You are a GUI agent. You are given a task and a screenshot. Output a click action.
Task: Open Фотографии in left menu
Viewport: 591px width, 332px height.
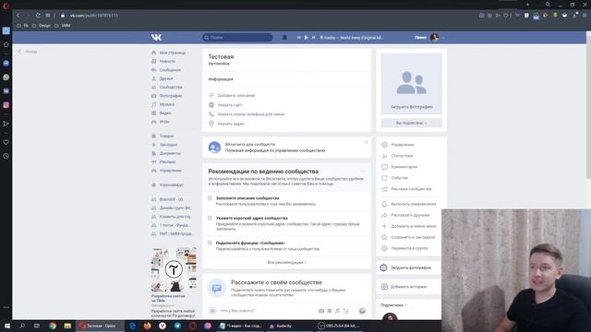pyautogui.click(x=171, y=96)
